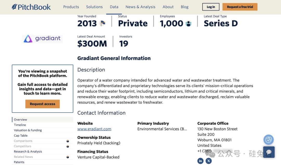This screenshot has width=281, height=165.
Task: Click the LinkedIn icon under Corporate Office
Action: click(200, 161)
